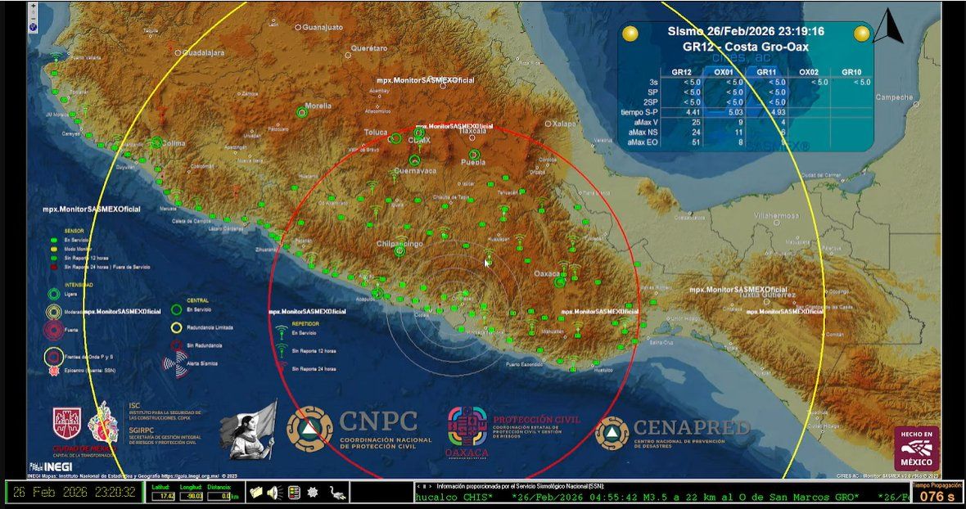This screenshot has height=509, width=966.
Task: Click the Alerta Sísmica legend icon
Action: click(175, 364)
